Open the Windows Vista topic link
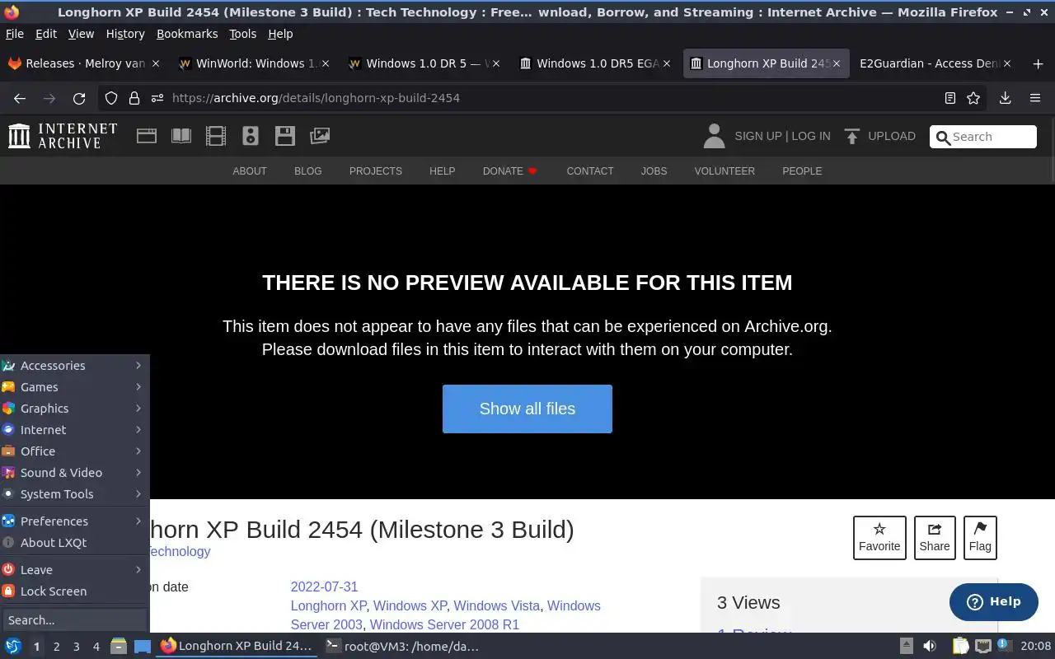This screenshot has width=1055, height=659. click(496, 606)
